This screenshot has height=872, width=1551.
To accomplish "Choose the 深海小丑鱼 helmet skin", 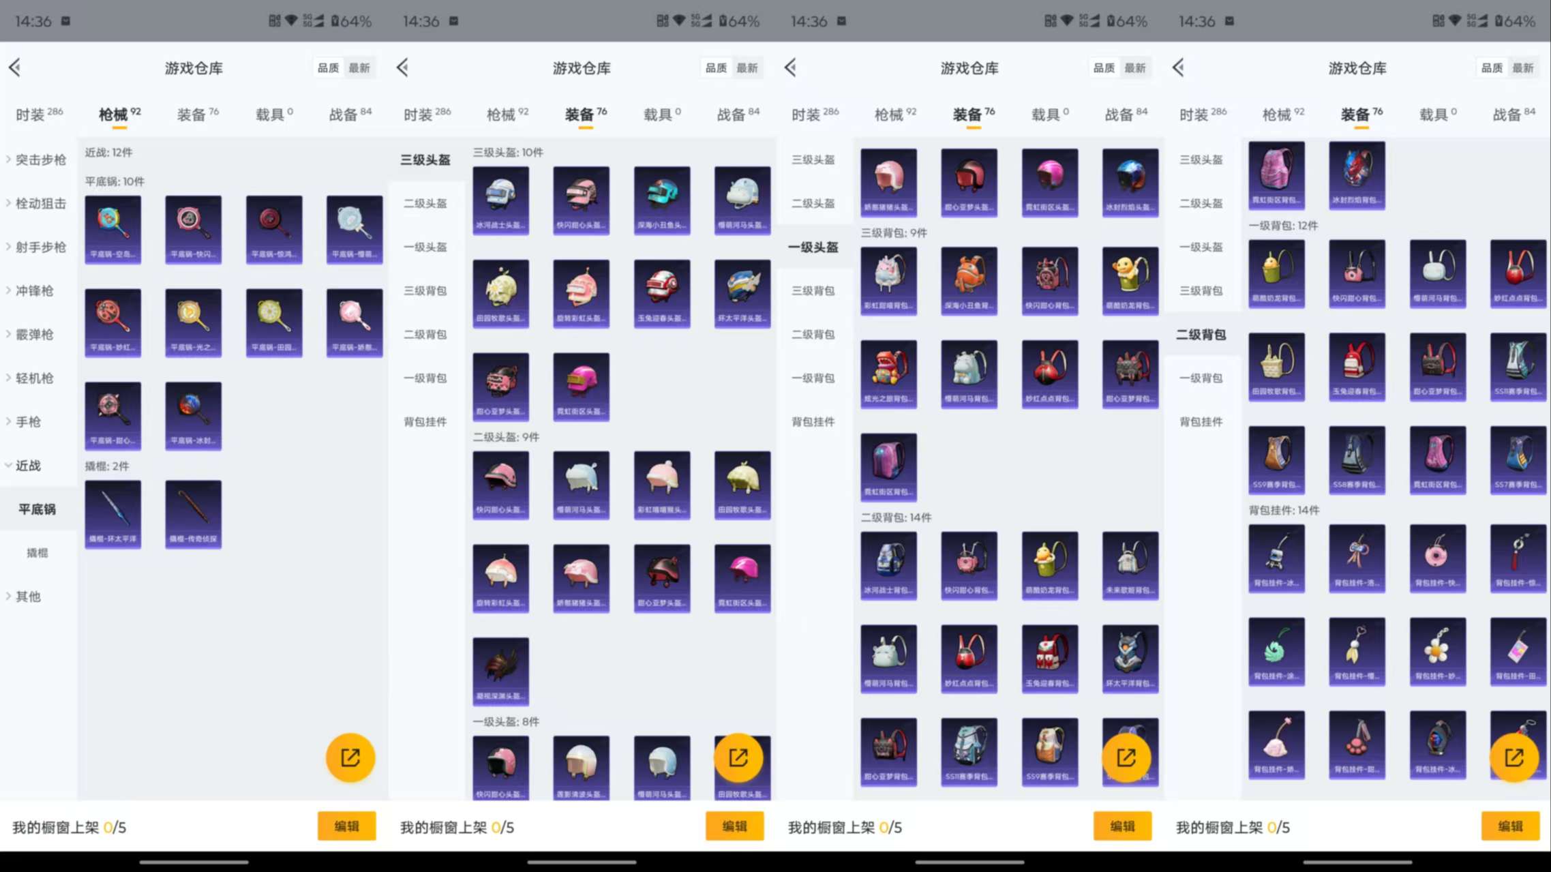I will tap(661, 200).
